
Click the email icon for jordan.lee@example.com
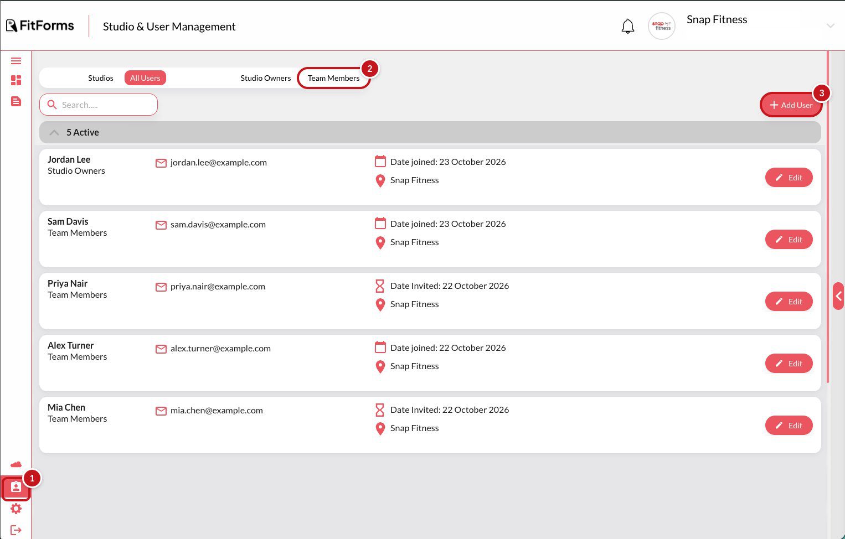[161, 163]
